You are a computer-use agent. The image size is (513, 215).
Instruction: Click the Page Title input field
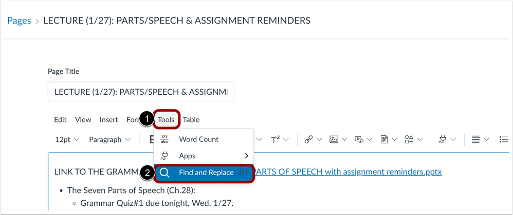point(141,92)
